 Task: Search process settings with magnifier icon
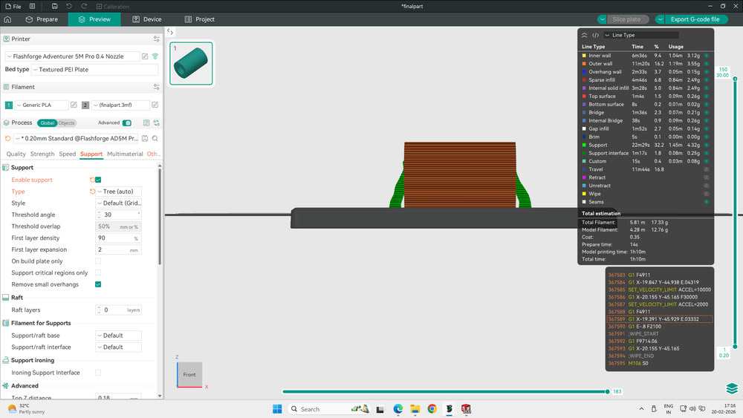coord(155,138)
